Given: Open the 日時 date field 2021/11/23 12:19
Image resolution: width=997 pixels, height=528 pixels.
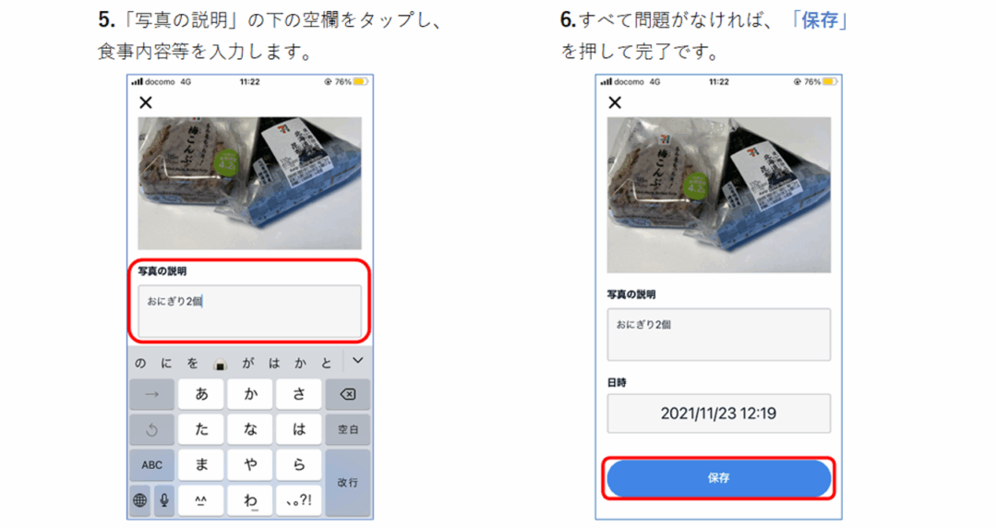Looking at the screenshot, I should (718, 414).
